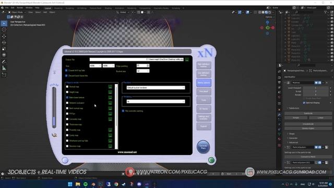
Task: Open the Texture properties tab icon
Action: point(279,145)
